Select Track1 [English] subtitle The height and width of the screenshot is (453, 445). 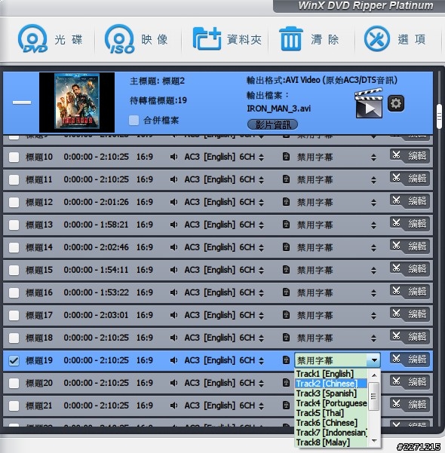(331, 374)
